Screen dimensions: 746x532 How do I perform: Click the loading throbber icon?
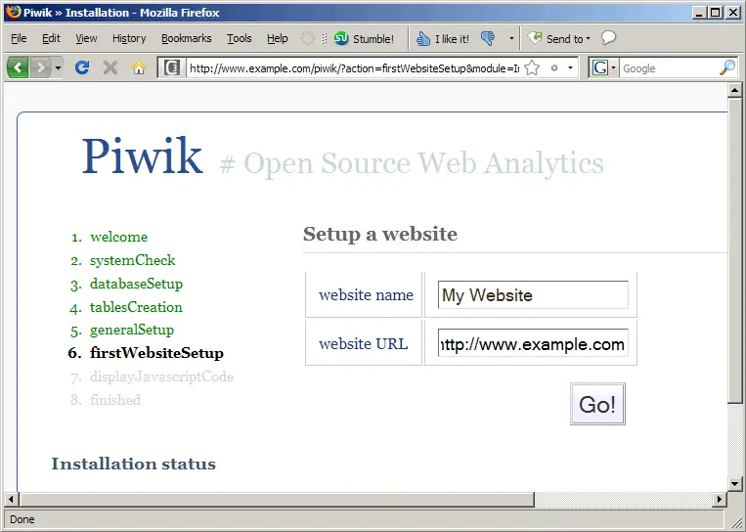[308, 38]
